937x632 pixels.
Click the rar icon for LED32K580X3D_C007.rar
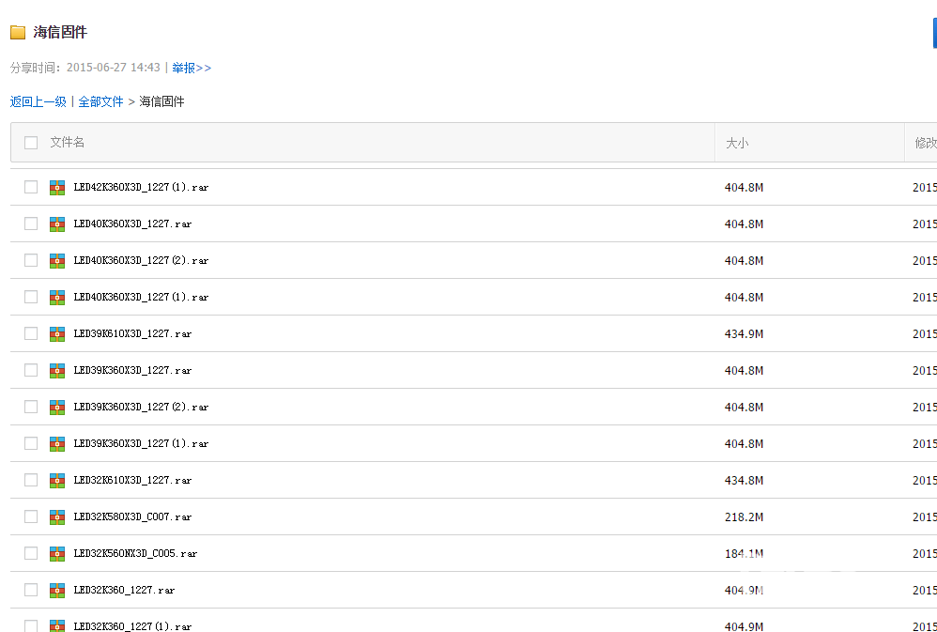(x=57, y=516)
